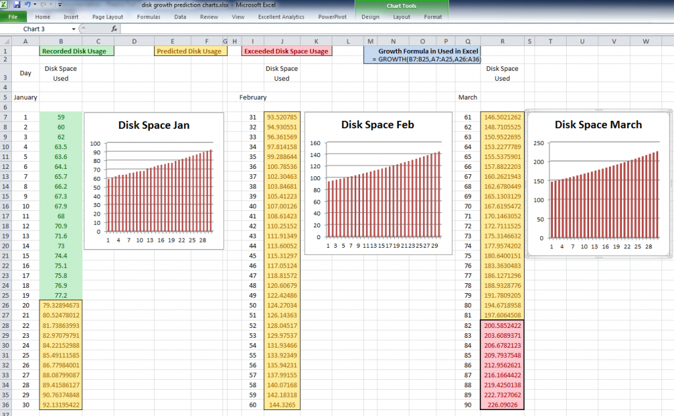The image size is (674, 416).
Task: Select all cells using the corner button
Action: 7,41
